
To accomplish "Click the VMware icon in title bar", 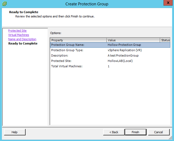I will 4,4.
